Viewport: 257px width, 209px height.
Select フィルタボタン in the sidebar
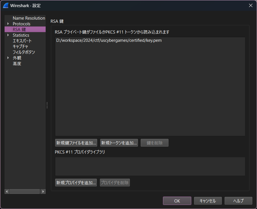pos(24,52)
